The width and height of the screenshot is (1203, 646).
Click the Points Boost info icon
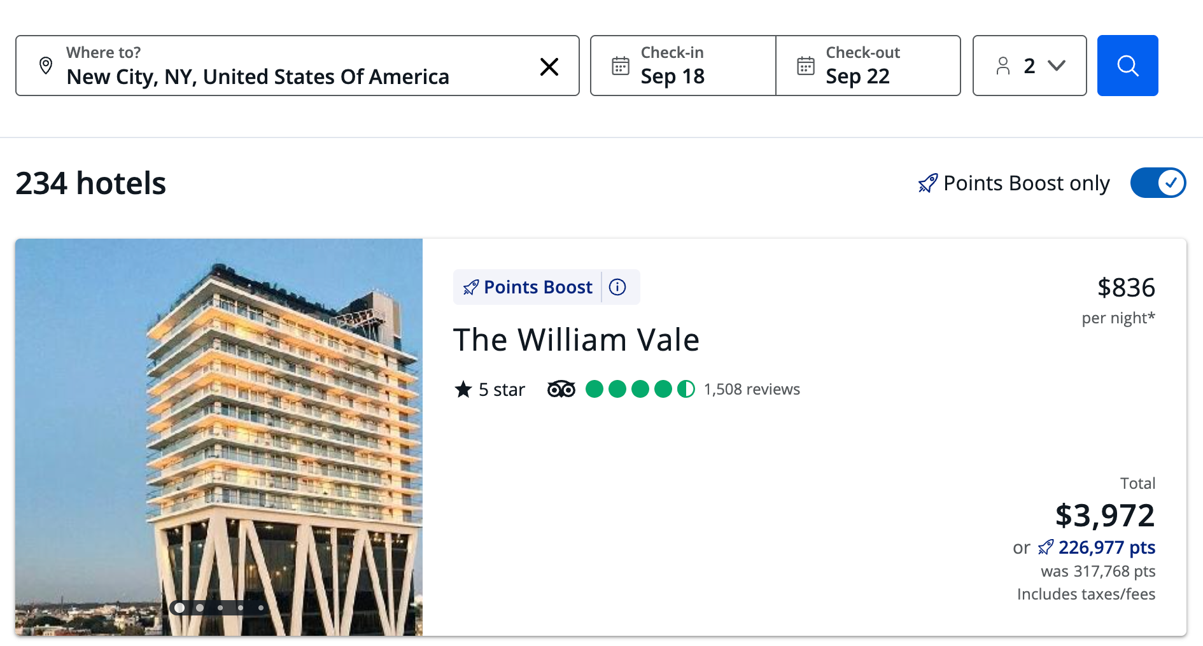point(617,287)
